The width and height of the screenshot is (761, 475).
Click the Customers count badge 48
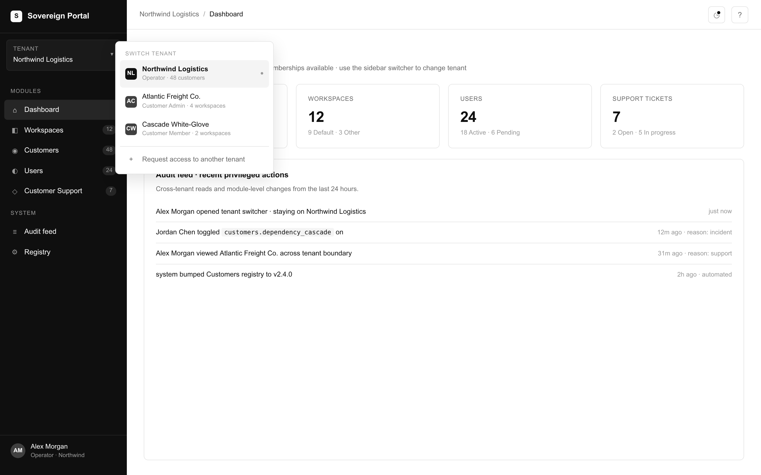point(109,150)
